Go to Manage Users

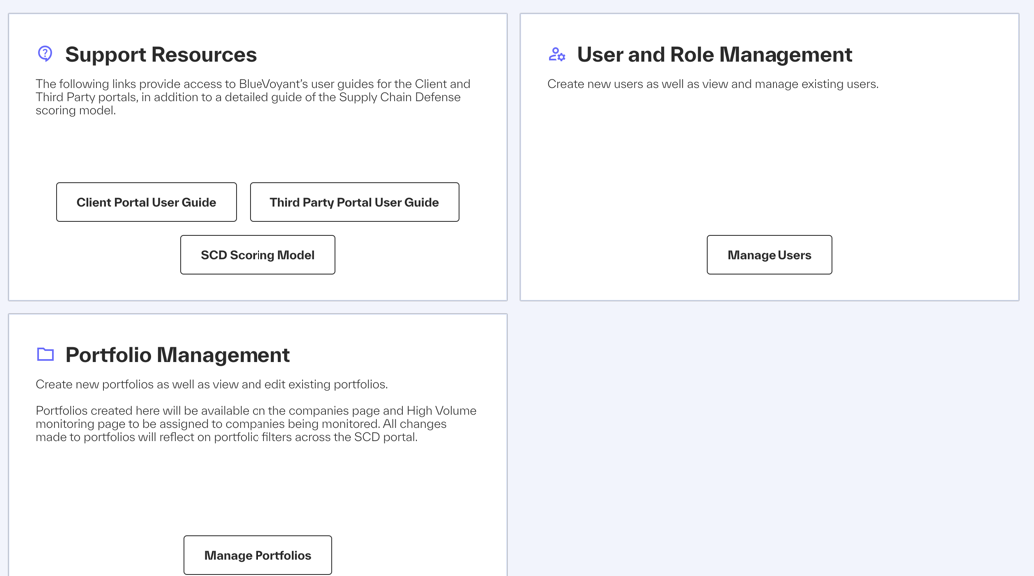coord(769,255)
